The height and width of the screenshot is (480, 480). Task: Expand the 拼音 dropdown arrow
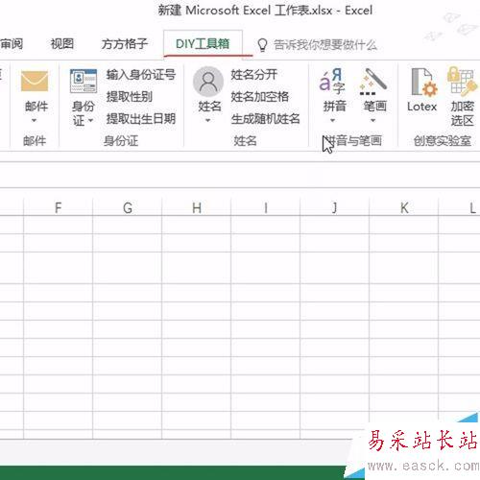pos(332,121)
